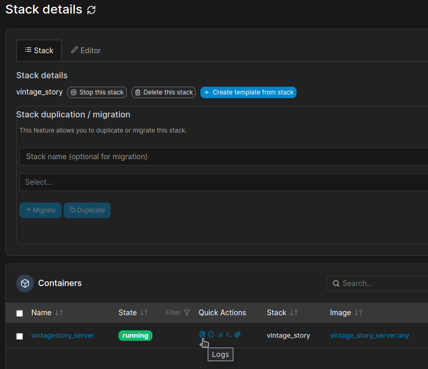Toggle the select-all containers checkbox
The image size is (428, 369).
[x=20, y=313]
